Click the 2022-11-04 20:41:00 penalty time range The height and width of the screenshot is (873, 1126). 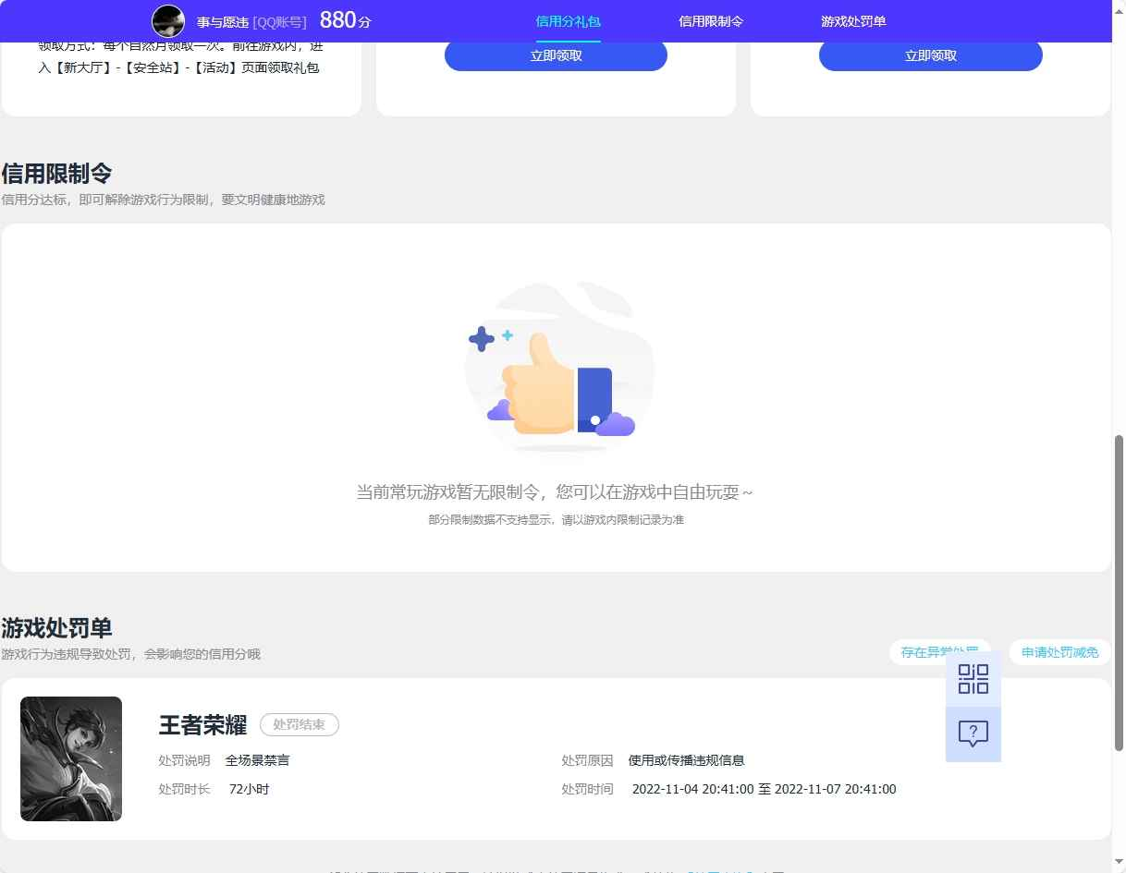click(764, 789)
